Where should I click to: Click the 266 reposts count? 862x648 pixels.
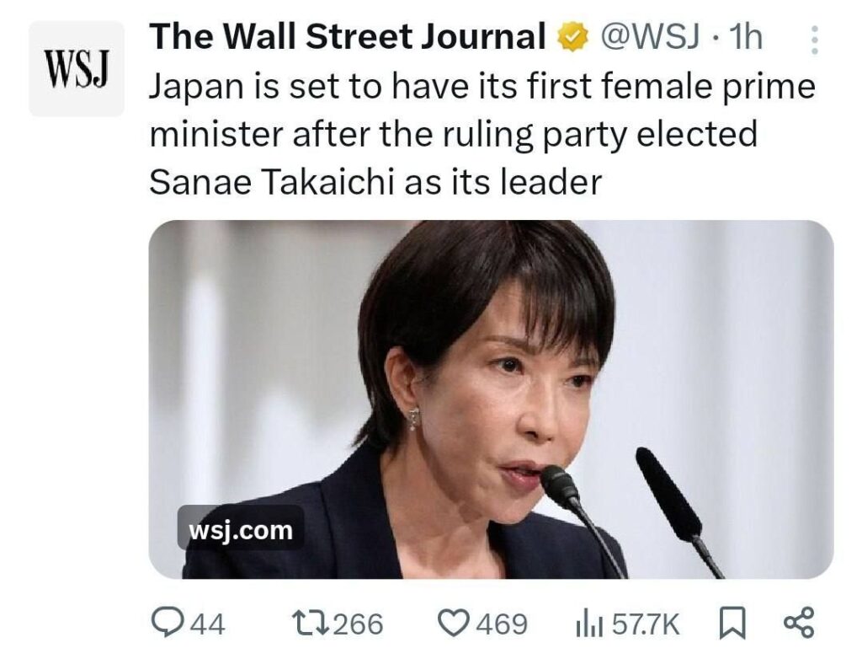pyautogui.click(x=358, y=624)
